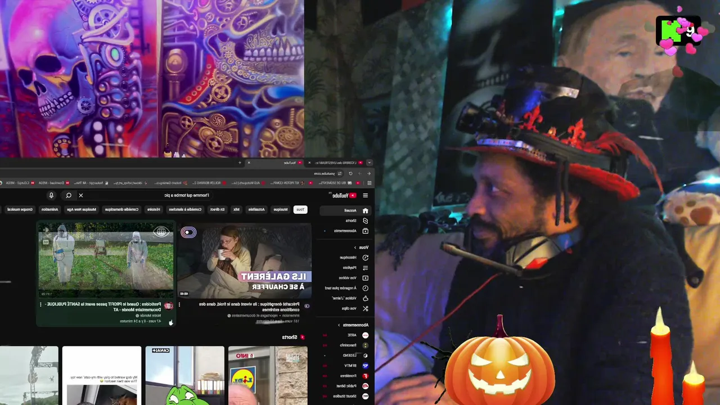The width and height of the screenshot is (720, 405).
Task: Open the tab search dropdown arrow
Action: (369, 163)
